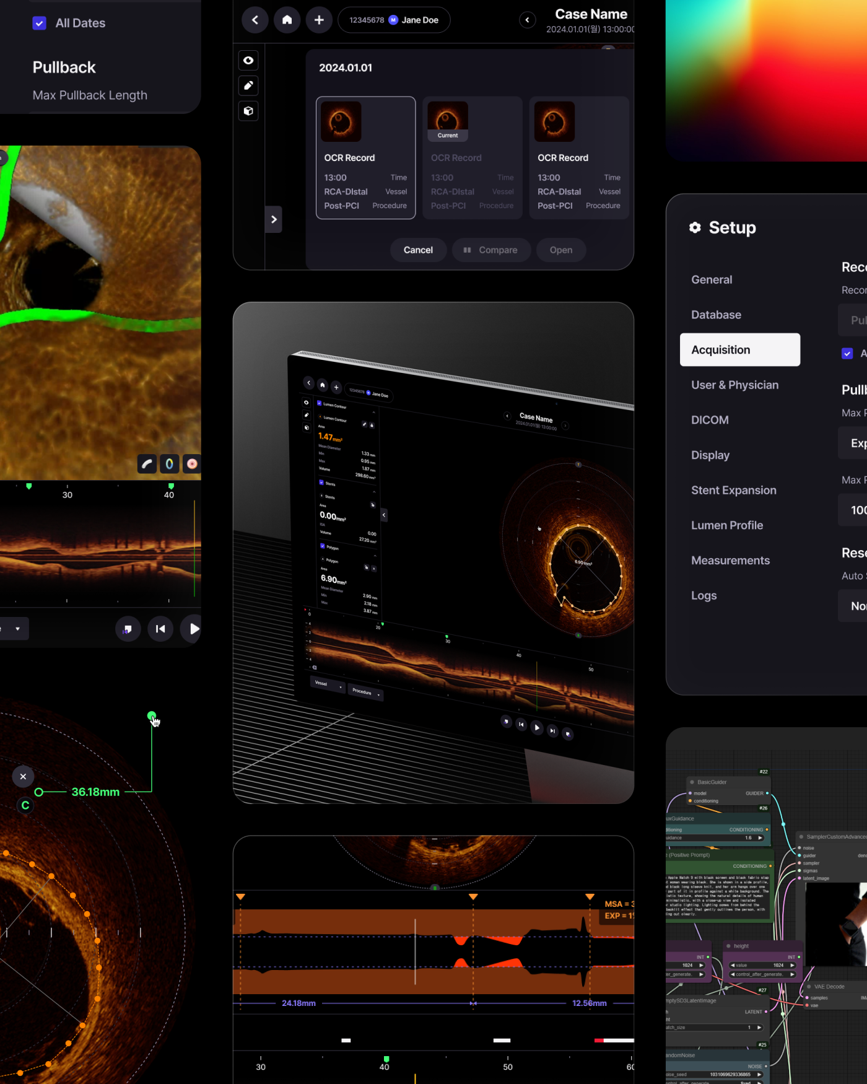Click the Max Pullback Length label
The image size is (867, 1084).
pos(90,95)
